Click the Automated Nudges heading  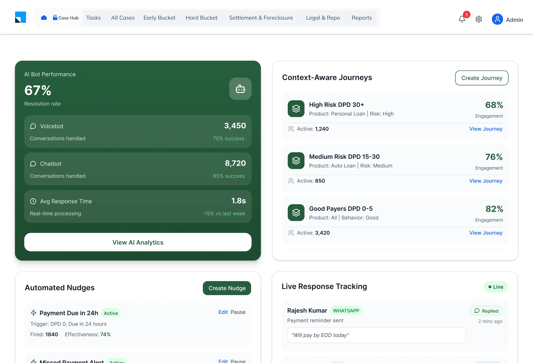tap(60, 288)
